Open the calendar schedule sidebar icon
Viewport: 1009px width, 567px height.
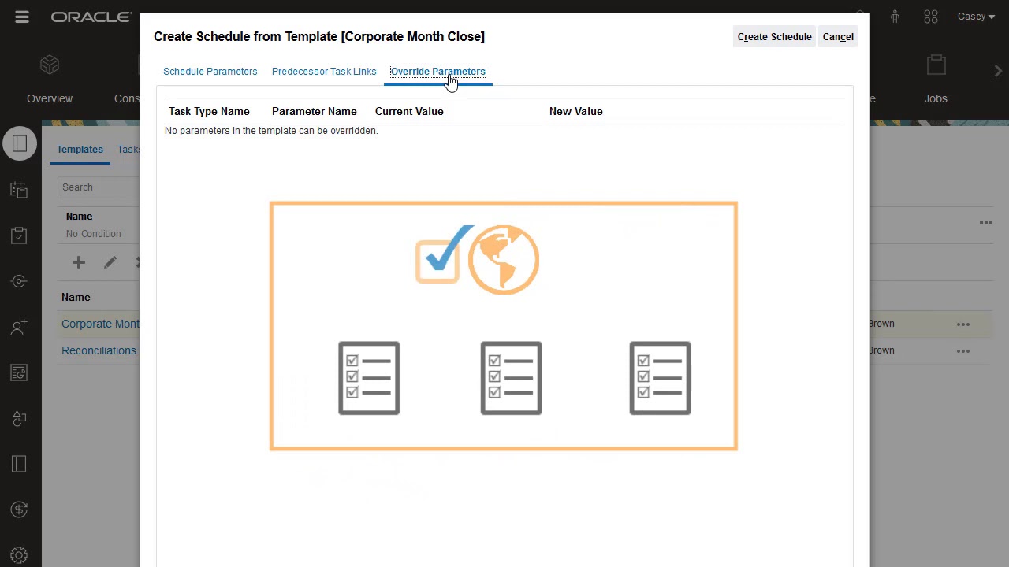(20, 189)
